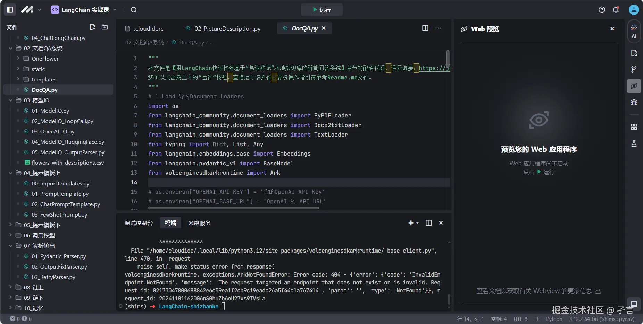Viewport: 643px width, 324px height.
Task: Toggle the left sidebar panel visibility
Action: [10, 10]
